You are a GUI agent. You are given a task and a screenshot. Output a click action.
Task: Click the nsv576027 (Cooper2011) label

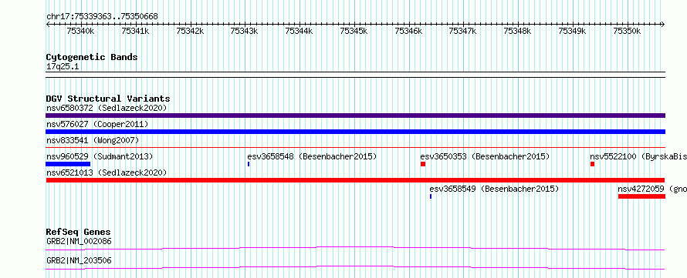97,125
